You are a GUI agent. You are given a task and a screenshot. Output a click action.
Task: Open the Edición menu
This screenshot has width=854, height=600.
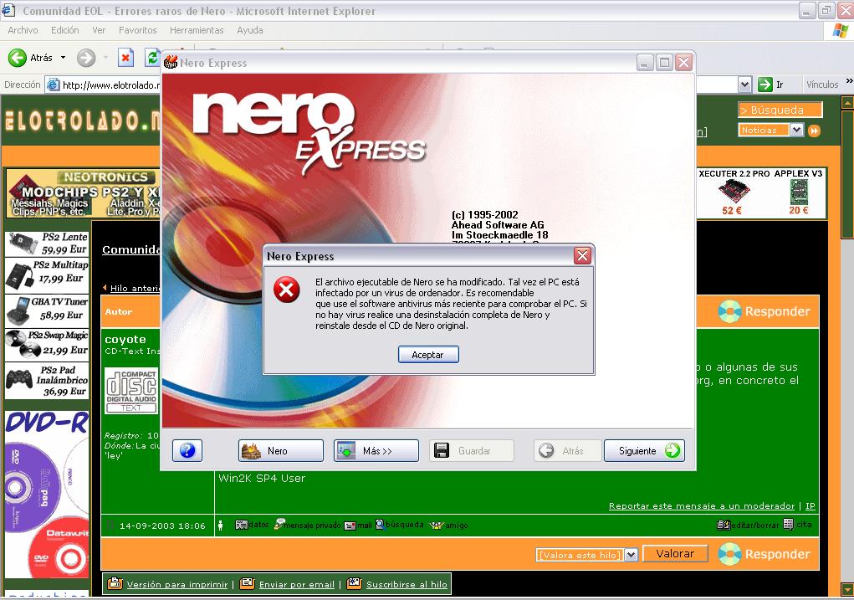tap(64, 30)
